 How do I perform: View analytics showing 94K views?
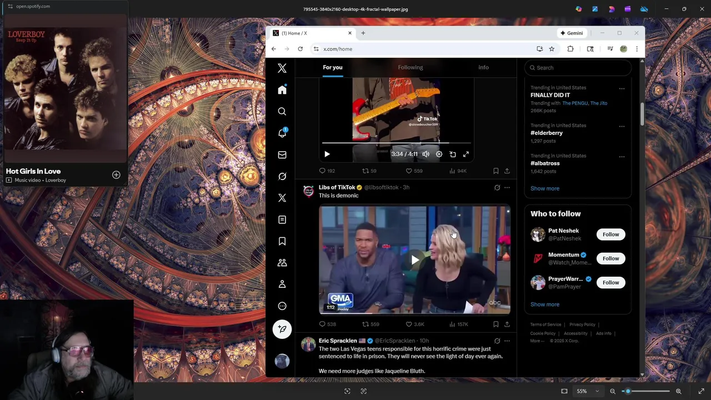pos(458,171)
